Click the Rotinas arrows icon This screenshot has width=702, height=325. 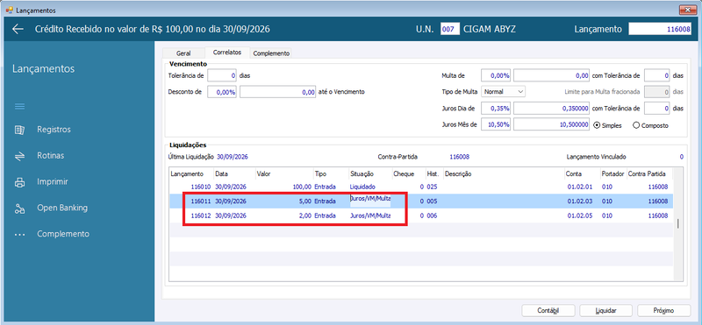click(19, 156)
